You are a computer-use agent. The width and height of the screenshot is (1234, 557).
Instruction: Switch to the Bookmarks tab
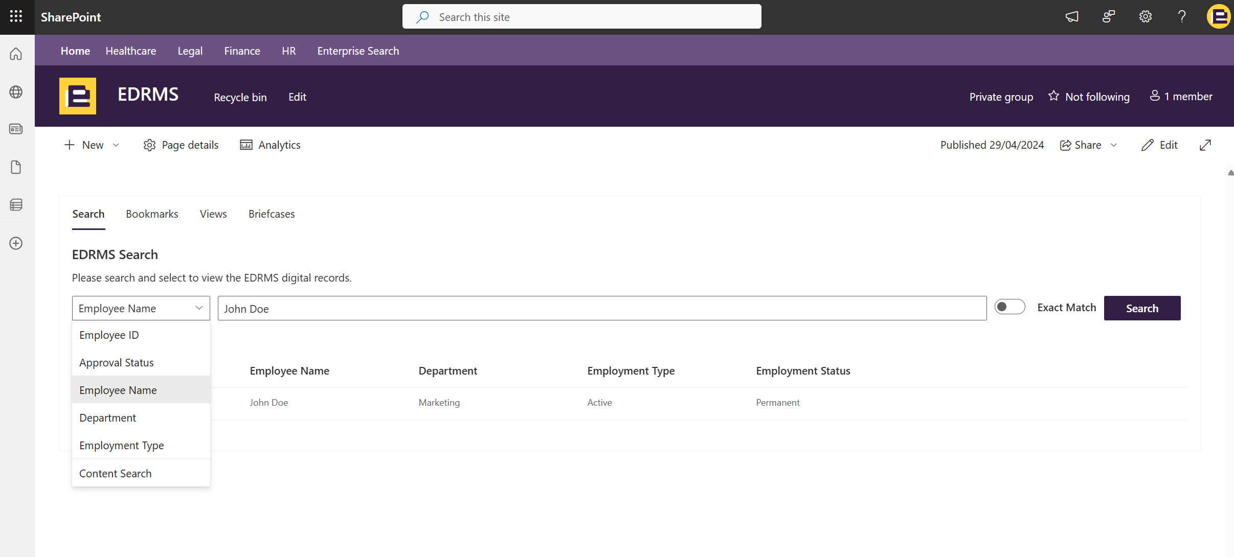tap(152, 214)
